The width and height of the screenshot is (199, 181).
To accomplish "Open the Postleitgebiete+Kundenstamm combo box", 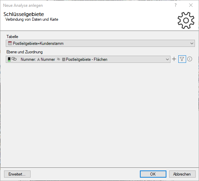I will tap(100, 43).
